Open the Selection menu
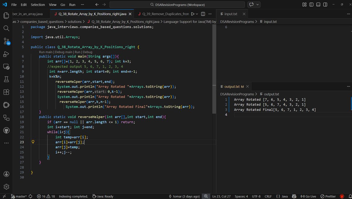The image size is (352, 199). [x=38, y=5]
